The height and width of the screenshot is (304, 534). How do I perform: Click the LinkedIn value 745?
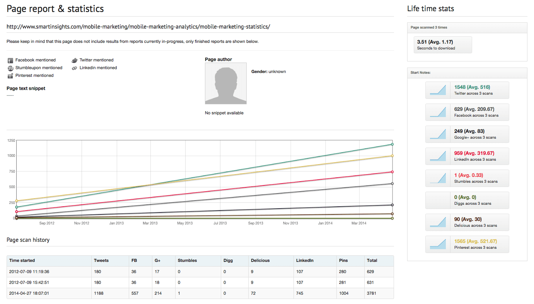pyautogui.click(x=300, y=293)
